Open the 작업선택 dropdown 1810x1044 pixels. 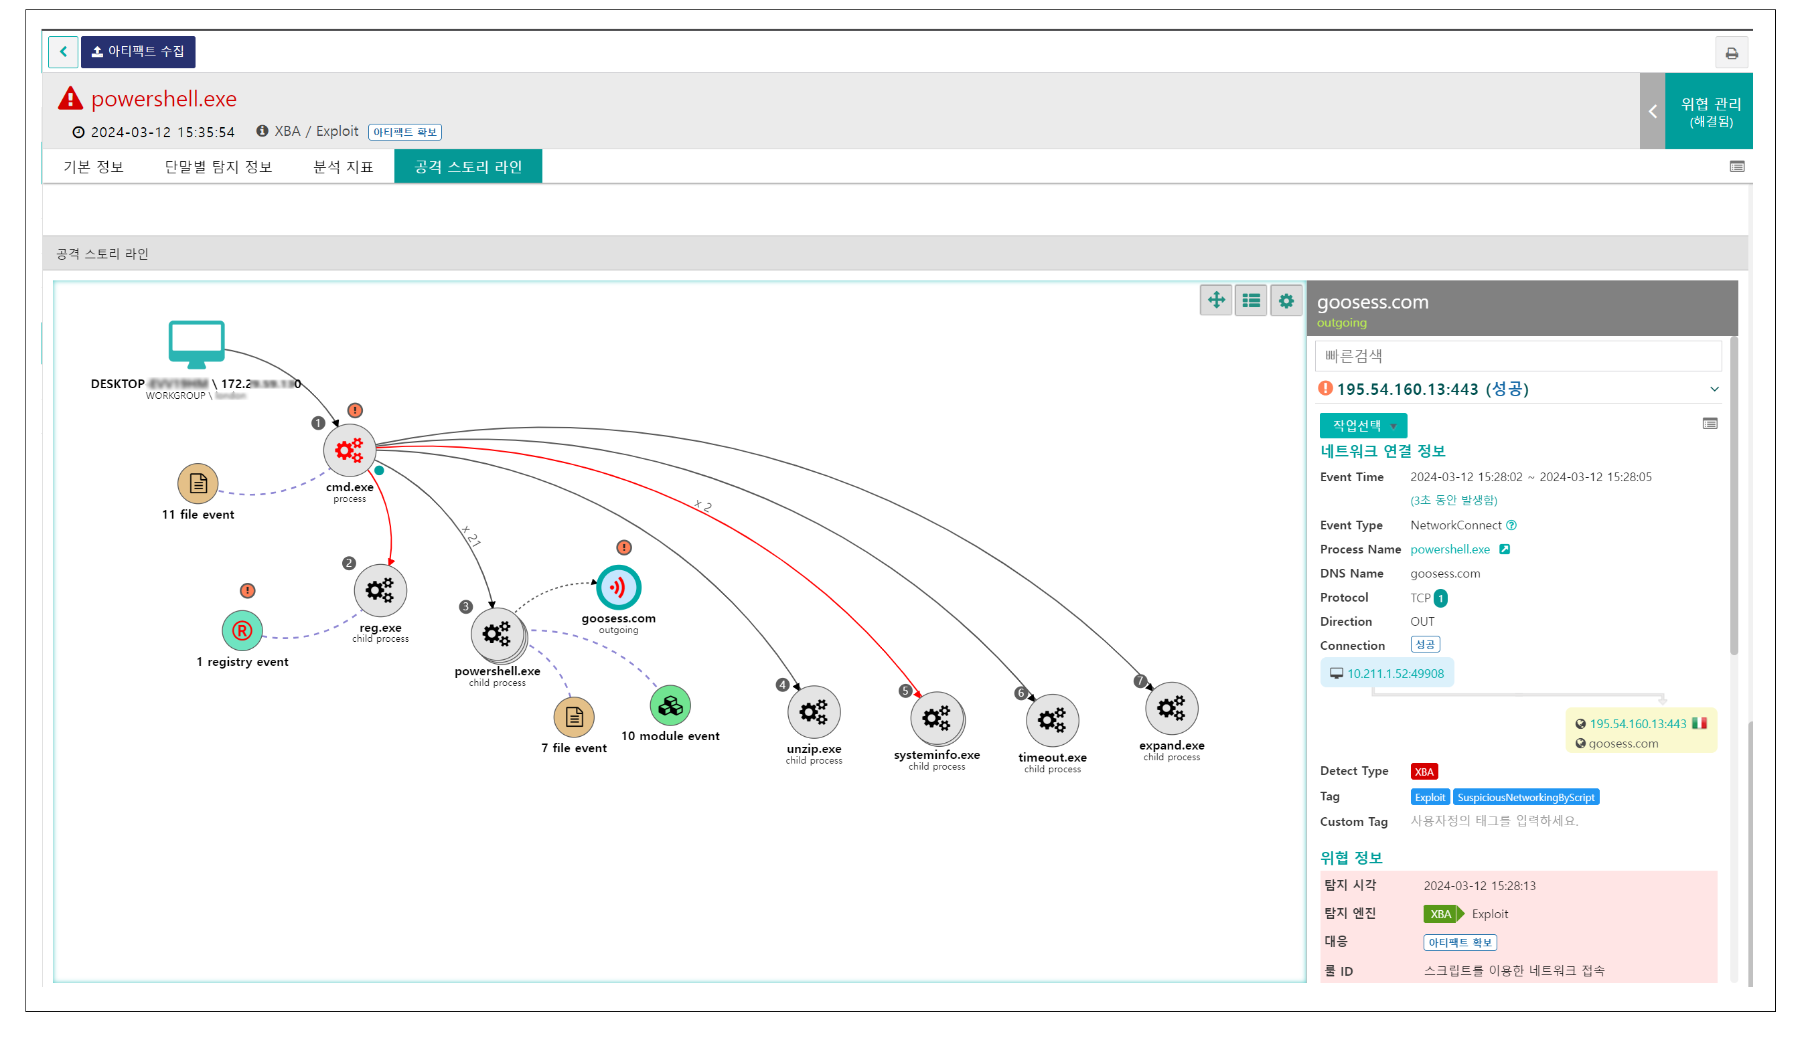[x=1363, y=425]
